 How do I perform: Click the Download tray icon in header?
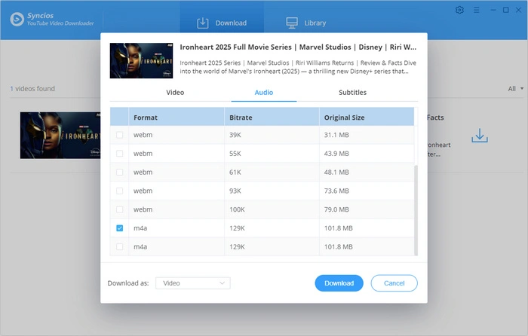click(201, 23)
